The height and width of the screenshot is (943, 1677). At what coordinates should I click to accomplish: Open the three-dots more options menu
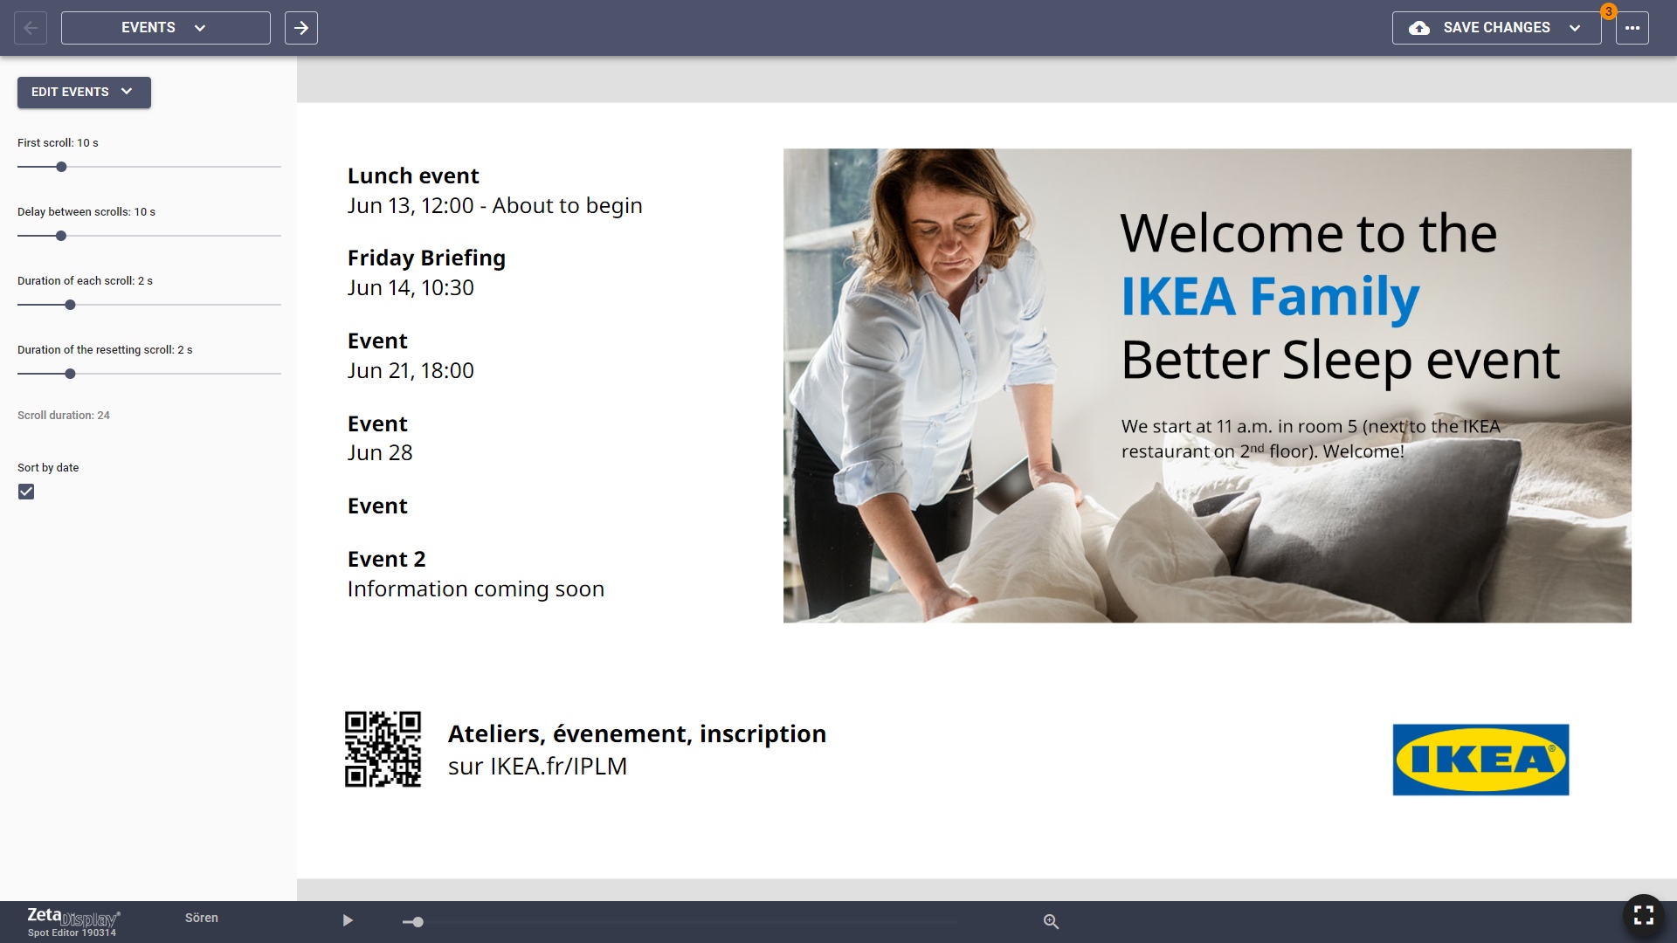(x=1632, y=28)
